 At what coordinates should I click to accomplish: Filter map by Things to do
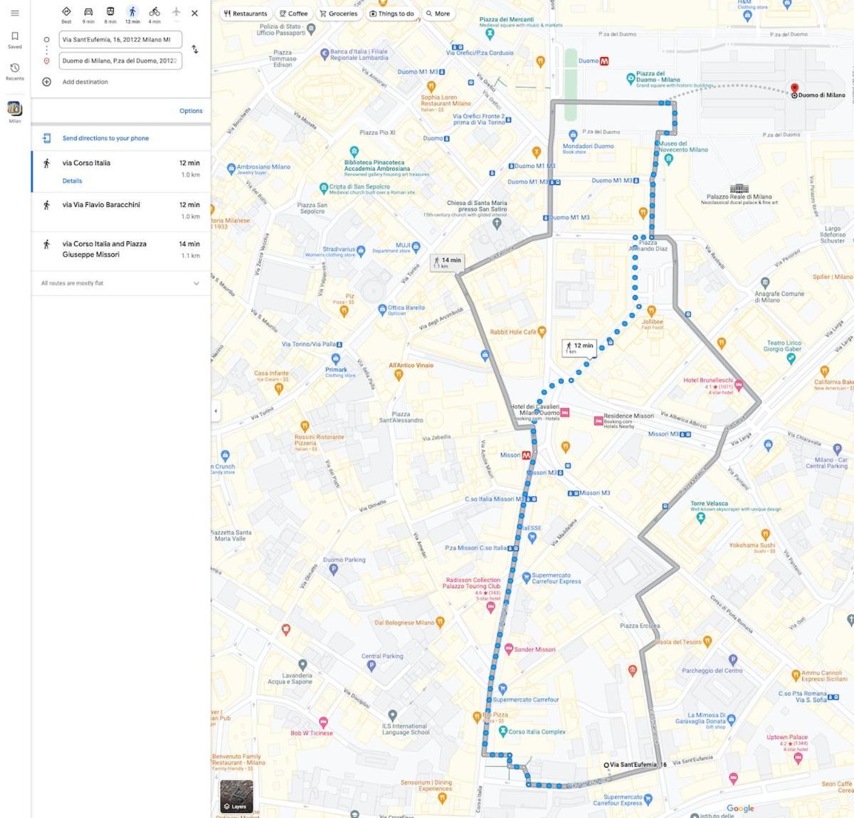click(391, 14)
